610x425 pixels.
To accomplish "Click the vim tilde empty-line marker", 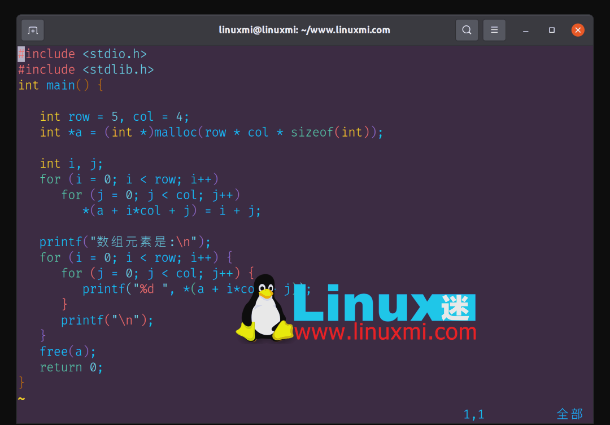I will 21,398.
